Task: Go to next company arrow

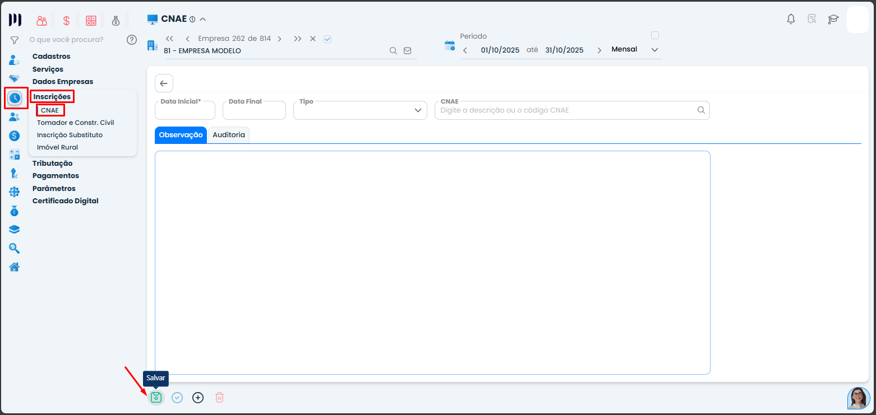Action: [x=279, y=39]
